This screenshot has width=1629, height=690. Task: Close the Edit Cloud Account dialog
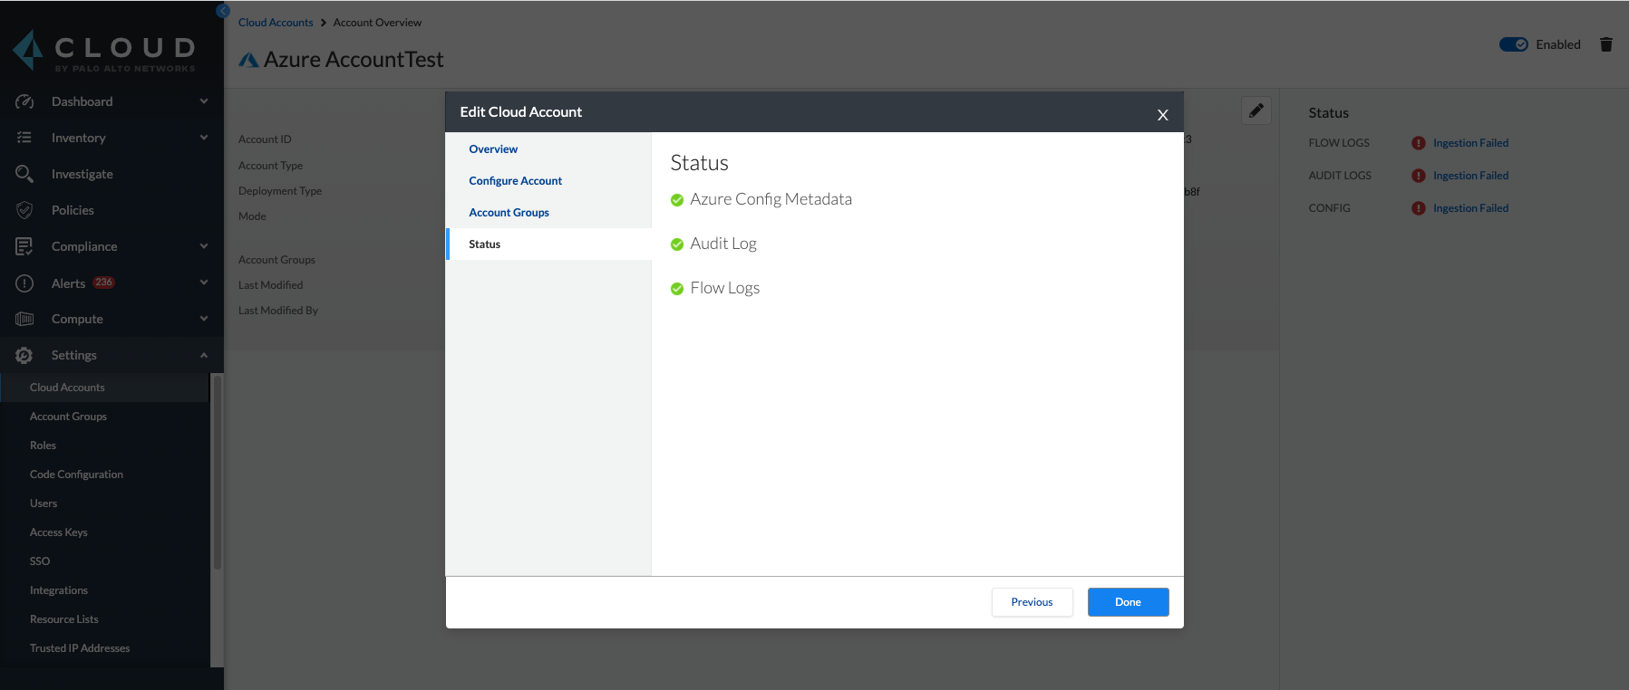pyautogui.click(x=1162, y=115)
